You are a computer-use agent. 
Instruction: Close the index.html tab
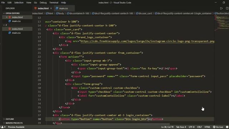[51, 8]
